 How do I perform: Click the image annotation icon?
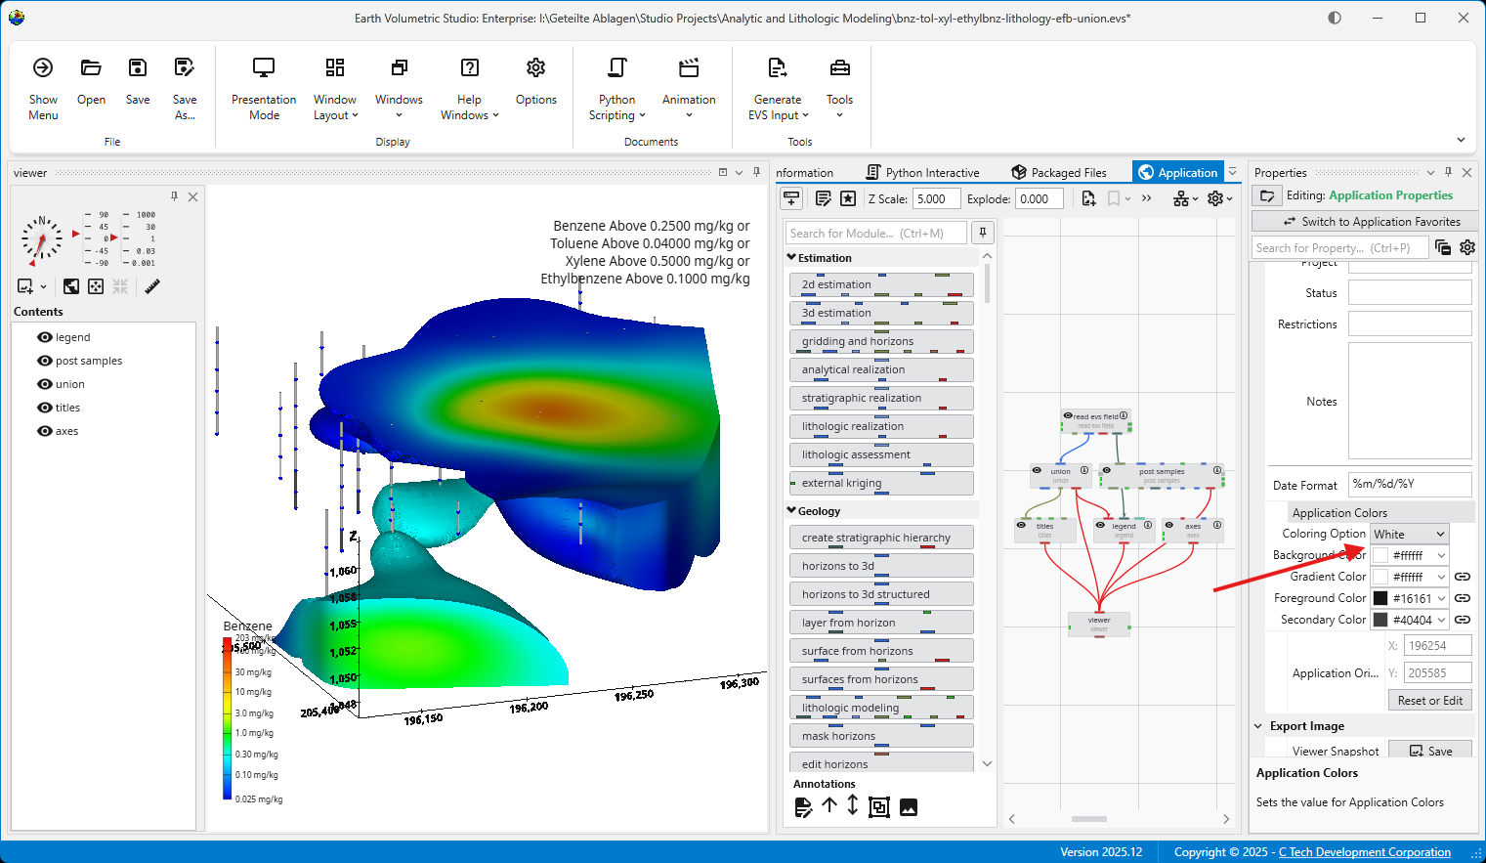click(909, 807)
